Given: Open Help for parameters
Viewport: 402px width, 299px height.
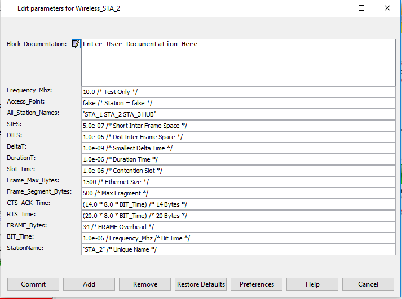Looking at the screenshot, I should tap(312, 284).
